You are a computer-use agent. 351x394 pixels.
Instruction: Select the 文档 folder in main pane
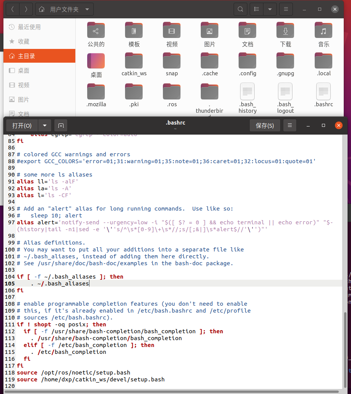247,30
